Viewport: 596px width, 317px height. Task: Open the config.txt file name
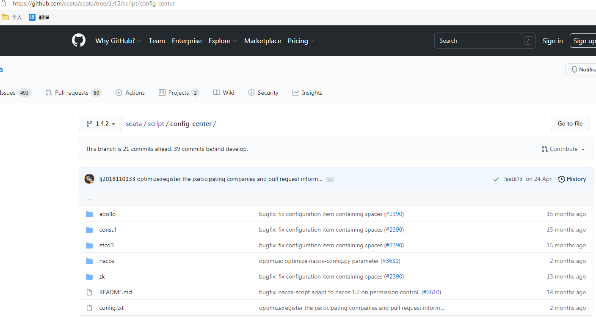111,308
